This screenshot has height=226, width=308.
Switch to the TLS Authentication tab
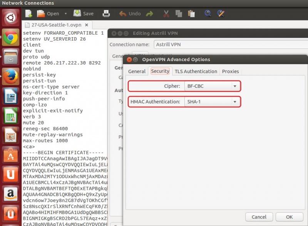coord(196,71)
